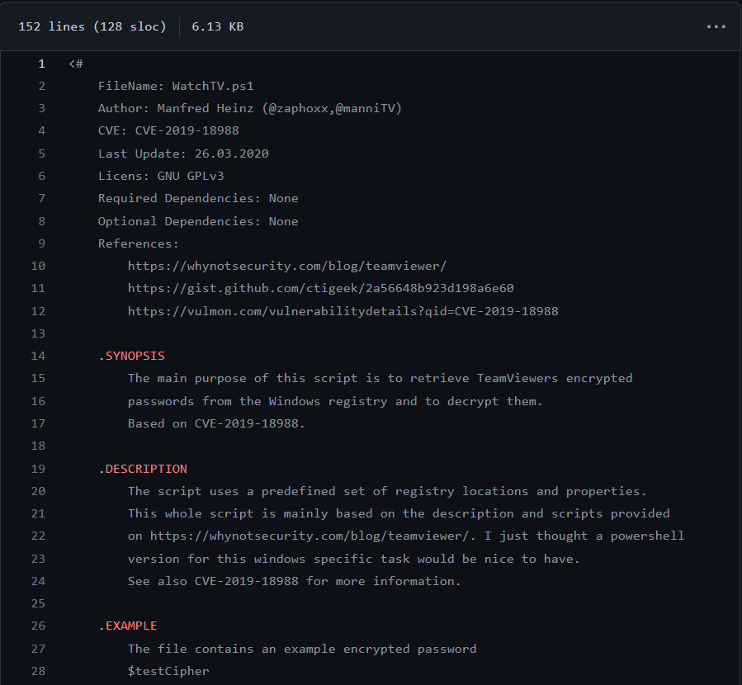Select line number 25 in the gutter

coord(38,603)
